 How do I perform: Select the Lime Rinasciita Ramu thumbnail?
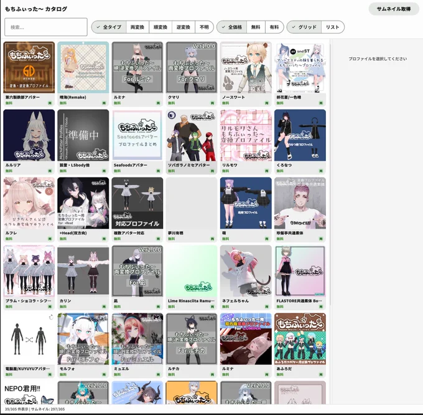coord(192,271)
